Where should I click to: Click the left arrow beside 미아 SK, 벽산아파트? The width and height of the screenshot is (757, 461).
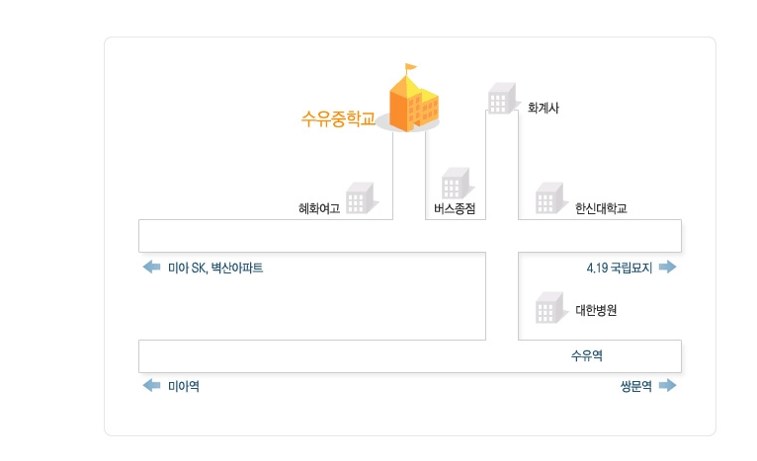[x=151, y=268]
